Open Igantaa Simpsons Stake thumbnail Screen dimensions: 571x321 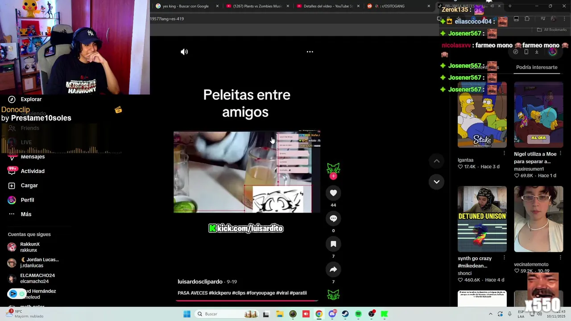click(482, 115)
